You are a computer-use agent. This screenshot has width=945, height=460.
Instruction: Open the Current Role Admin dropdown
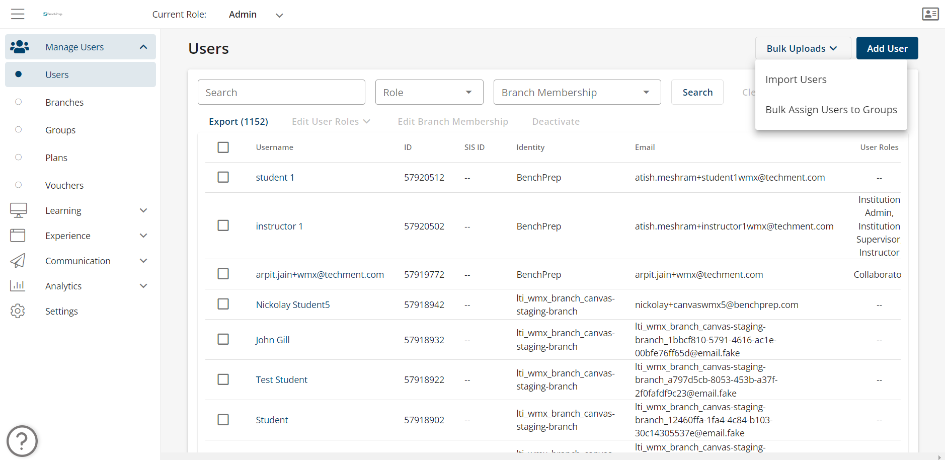(256, 15)
